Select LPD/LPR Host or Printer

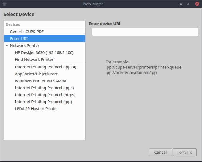[37, 109]
